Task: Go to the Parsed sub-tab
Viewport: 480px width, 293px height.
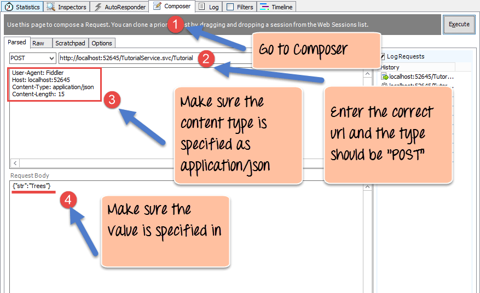Action: coord(17,43)
